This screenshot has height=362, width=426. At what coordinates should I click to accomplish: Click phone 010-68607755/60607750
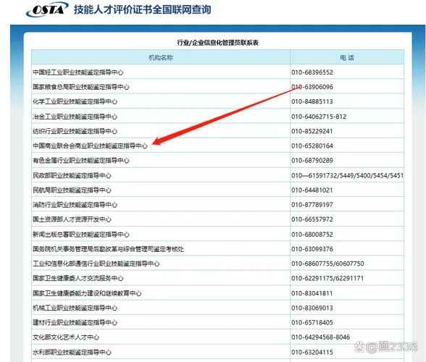click(327, 264)
